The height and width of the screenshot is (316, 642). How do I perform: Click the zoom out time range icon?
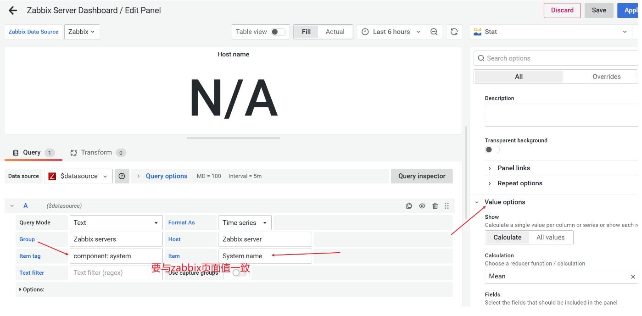click(434, 32)
